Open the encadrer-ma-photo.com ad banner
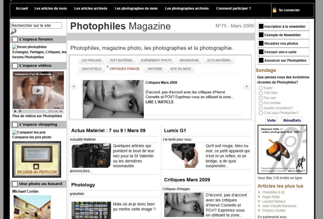The width and height of the screenshot is (323, 219). pyautogui.click(x=37, y=159)
